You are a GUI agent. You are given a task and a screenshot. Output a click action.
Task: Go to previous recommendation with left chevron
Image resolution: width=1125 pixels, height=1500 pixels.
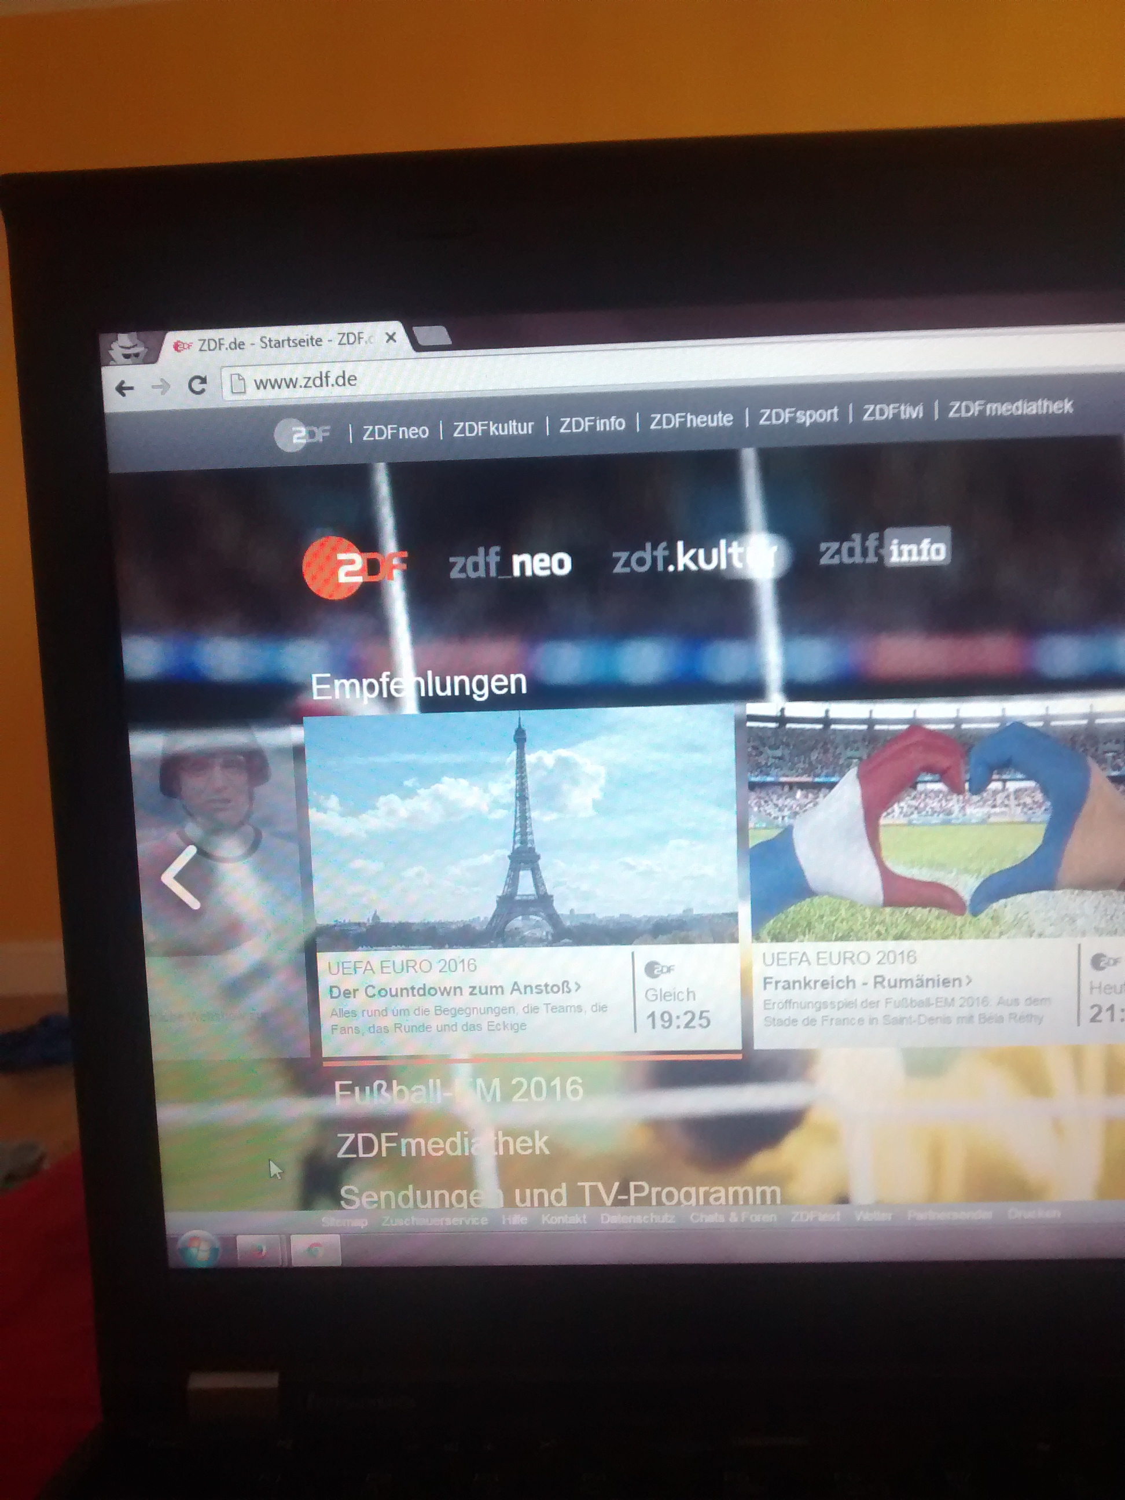(181, 877)
